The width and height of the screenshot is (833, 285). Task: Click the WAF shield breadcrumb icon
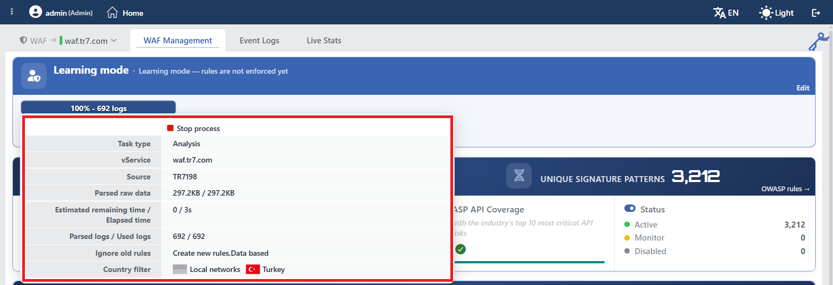click(x=23, y=40)
